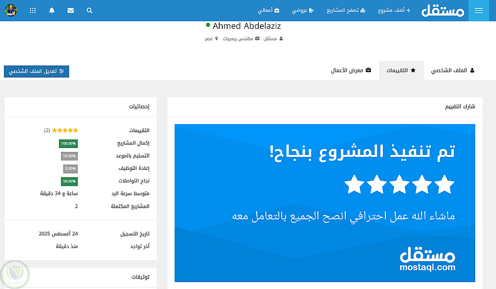Click 'منذ دقيقة' last seen value
496x289 pixels.
[x=67, y=246]
